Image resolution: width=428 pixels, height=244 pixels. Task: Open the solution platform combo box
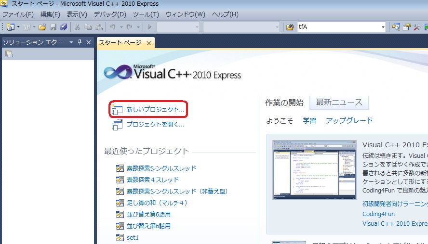(x=241, y=27)
